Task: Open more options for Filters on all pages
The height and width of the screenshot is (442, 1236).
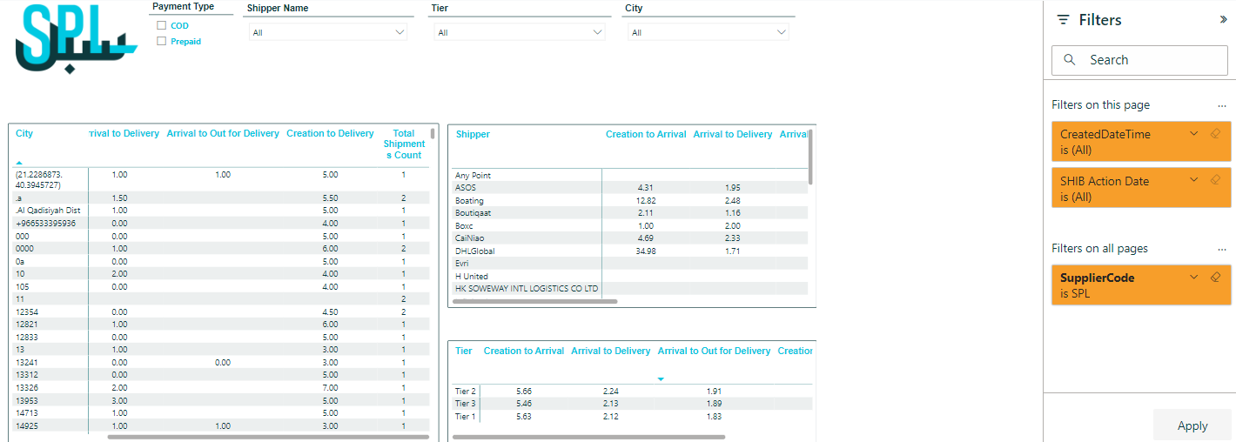Action: pos(1222,249)
